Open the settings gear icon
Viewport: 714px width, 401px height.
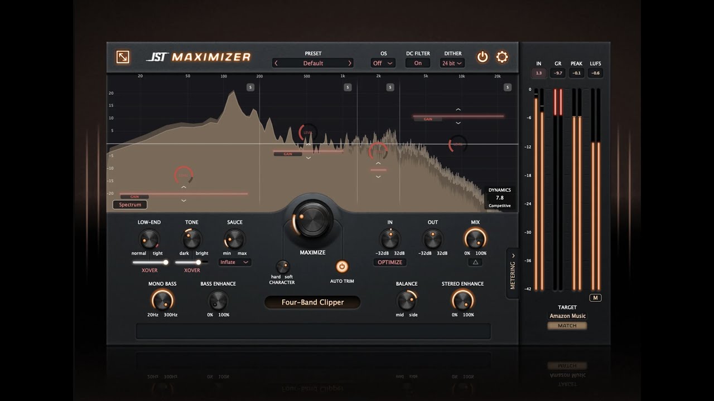(x=502, y=57)
